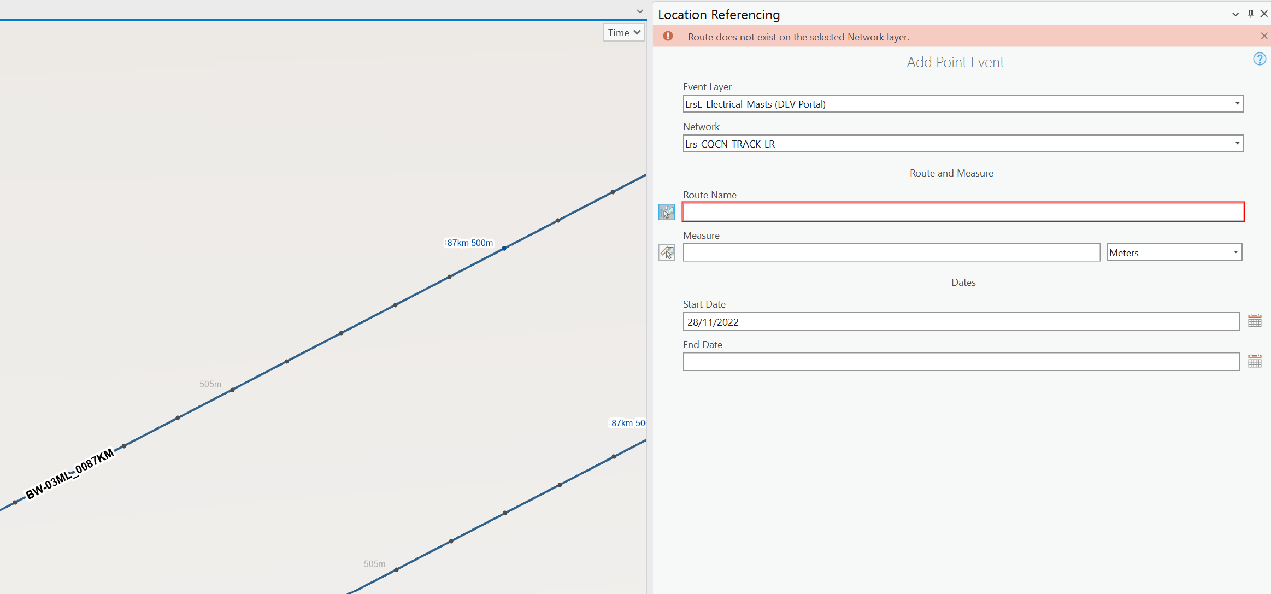Image resolution: width=1271 pixels, height=594 pixels.
Task: Open the Meters unit dropdown
Action: coord(1235,252)
